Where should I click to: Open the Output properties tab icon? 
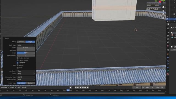click(x=168, y=36)
